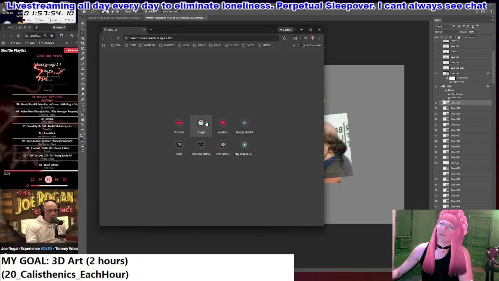Pause the currently playing song
499x281 pixels.
pyautogui.click(x=48, y=180)
